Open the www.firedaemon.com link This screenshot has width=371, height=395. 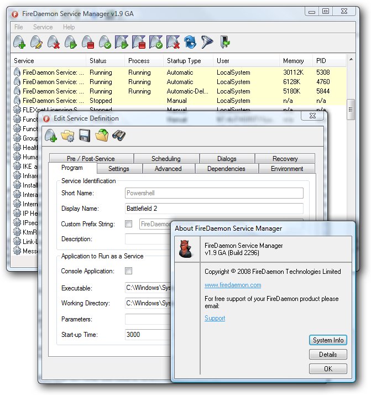point(233,285)
